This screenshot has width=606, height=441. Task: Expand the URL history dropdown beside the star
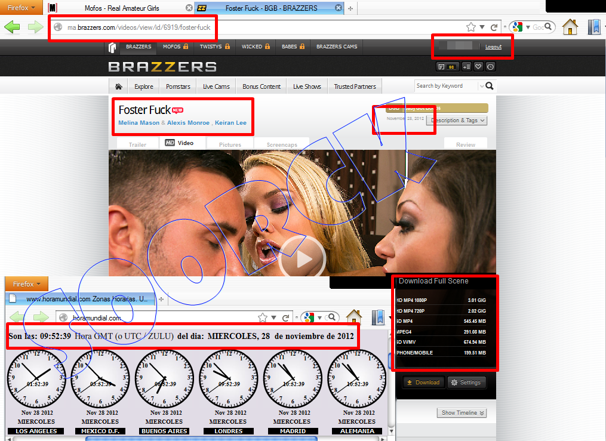coord(482,27)
